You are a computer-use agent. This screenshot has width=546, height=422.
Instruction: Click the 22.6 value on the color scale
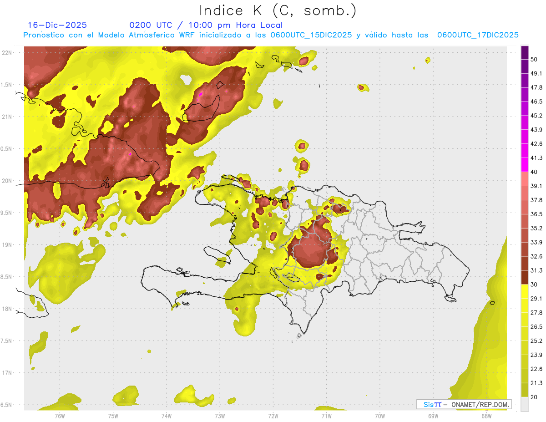[x=536, y=369]
